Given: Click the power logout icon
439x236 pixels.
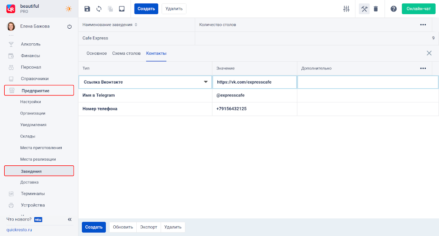Looking at the screenshot, I should click(x=69, y=27).
